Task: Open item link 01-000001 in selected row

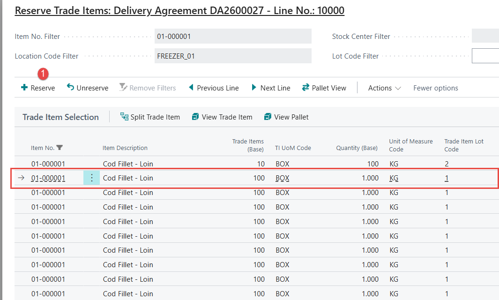Action: (x=48, y=178)
